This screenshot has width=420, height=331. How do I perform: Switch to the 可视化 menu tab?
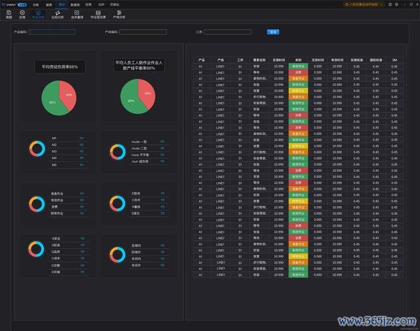click(x=114, y=5)
